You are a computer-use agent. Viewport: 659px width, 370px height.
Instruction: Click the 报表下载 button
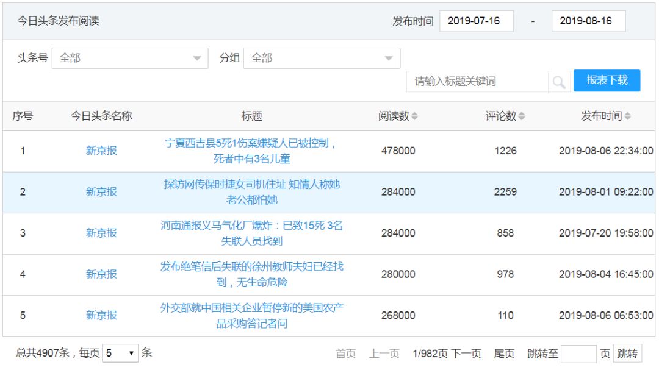[x=607, y=80]
